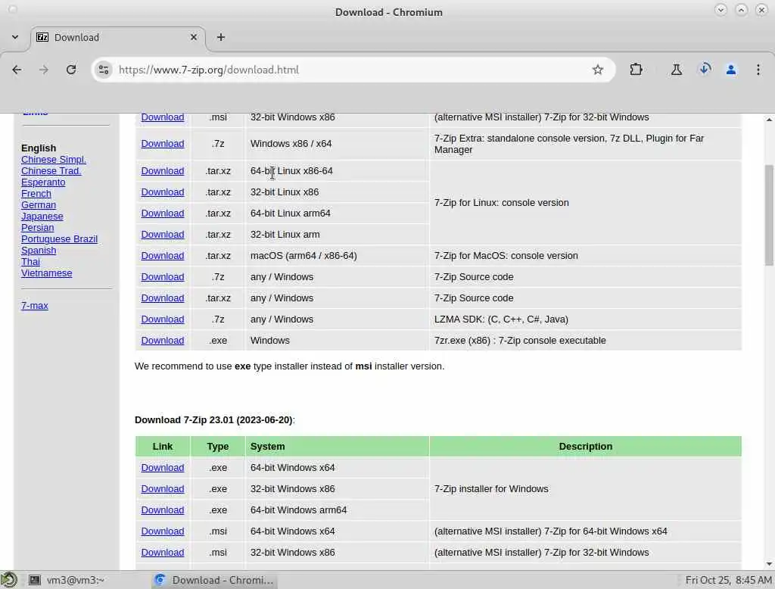Switch language to Chinese Simpl.
The height and width of the screenshot is (589, 775).
click(54, 159)
